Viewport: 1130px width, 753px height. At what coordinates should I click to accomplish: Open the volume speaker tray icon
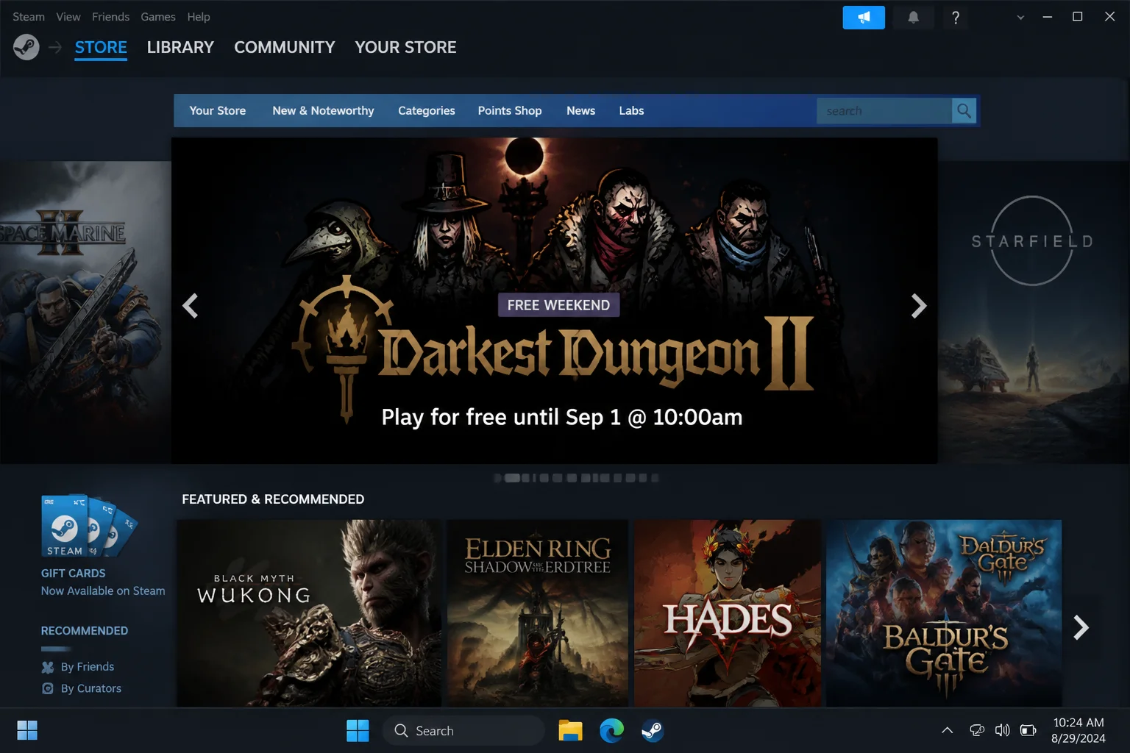pos(1002,730)
